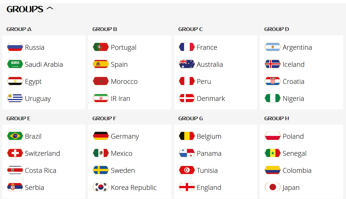
Task: Open the England team link
Action: 209,188
